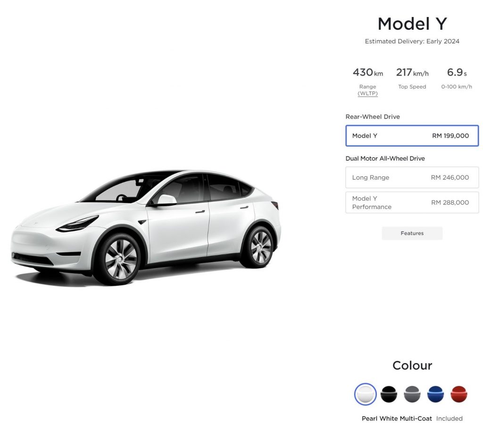Choose the Red Multi-Coat paint swatch

click(x=459, y=394)
